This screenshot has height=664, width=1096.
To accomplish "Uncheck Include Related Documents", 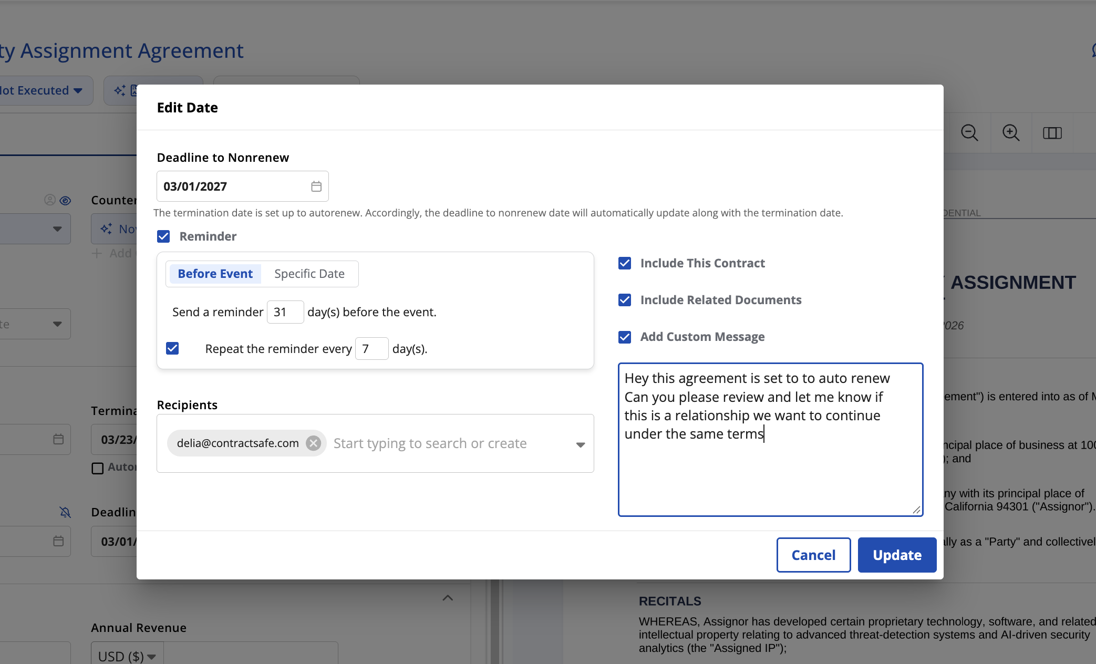I will coord(625,300).
